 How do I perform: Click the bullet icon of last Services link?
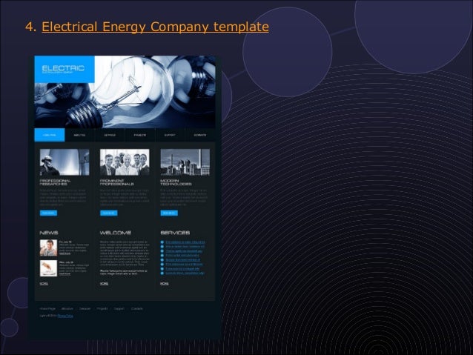pyautogui.click(x=162, y=273)
